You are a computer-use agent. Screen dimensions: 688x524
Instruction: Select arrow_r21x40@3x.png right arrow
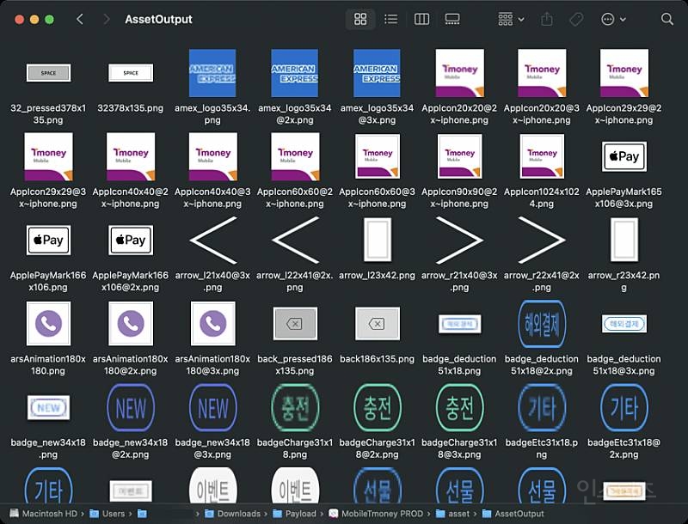point(459,240)
